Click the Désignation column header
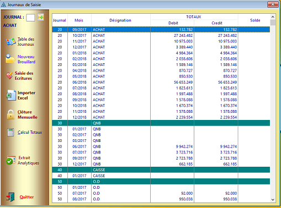 click(x=120, y=20)
